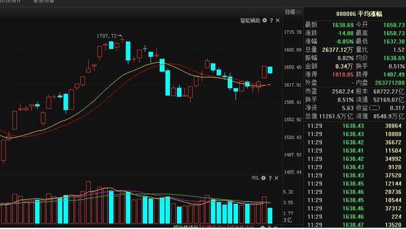Click the 最高 value in the quote panel
Image resolution: width=406 pixels, height=229 pixels.
(393, 33)
